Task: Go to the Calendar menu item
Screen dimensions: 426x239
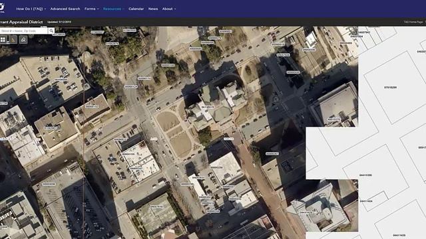Action: (136, 9)
